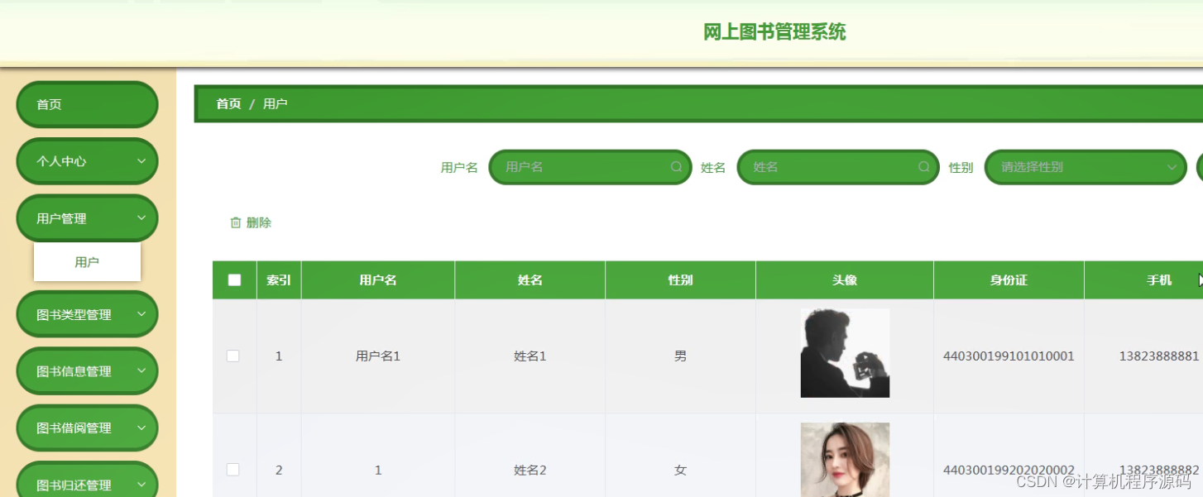The image size is (1203, 497).
Task: Open 图书归还管理 from the sidebar
Action: [x=87, y=484]
